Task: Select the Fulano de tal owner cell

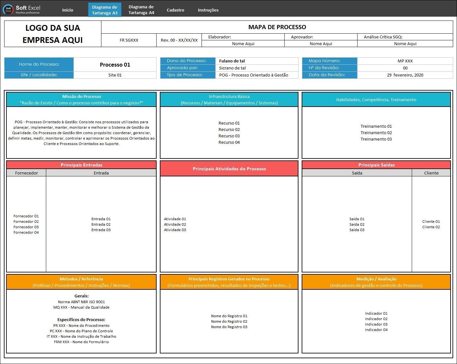Action: click(x=257, y=61)
